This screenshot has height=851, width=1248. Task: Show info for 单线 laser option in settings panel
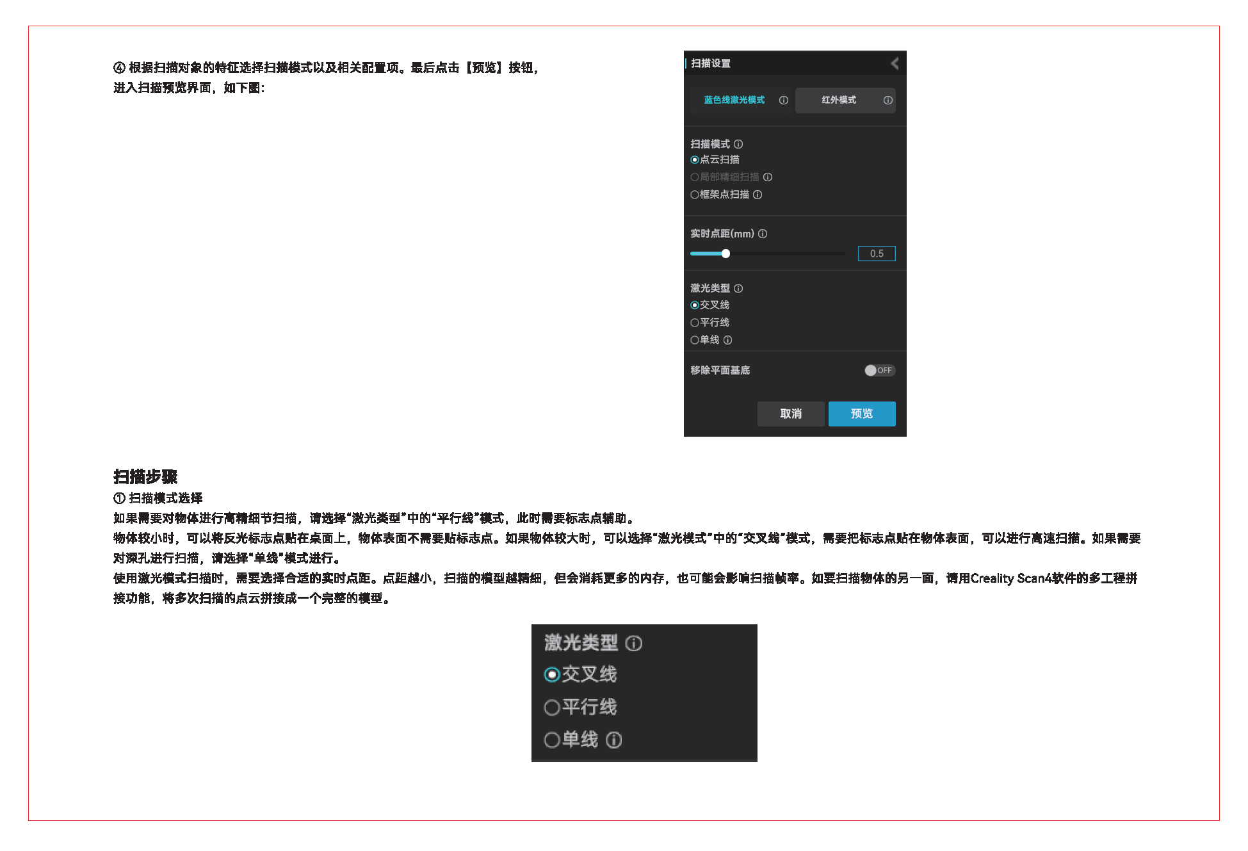(x=727, y=340)
